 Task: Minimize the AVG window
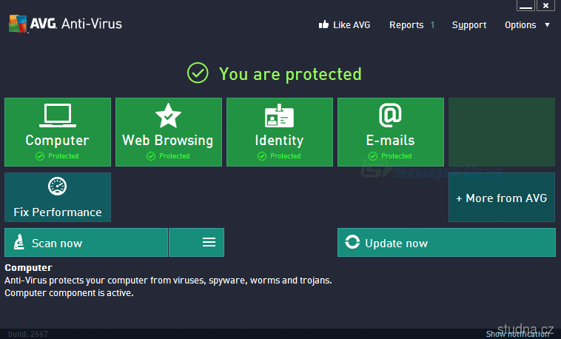point(525,6)
